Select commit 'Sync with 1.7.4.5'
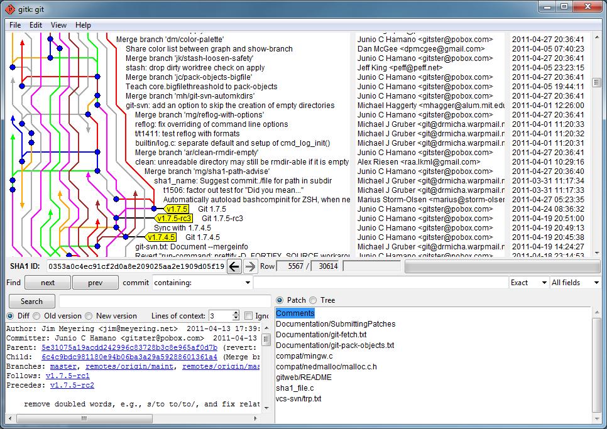 point(182,228)
